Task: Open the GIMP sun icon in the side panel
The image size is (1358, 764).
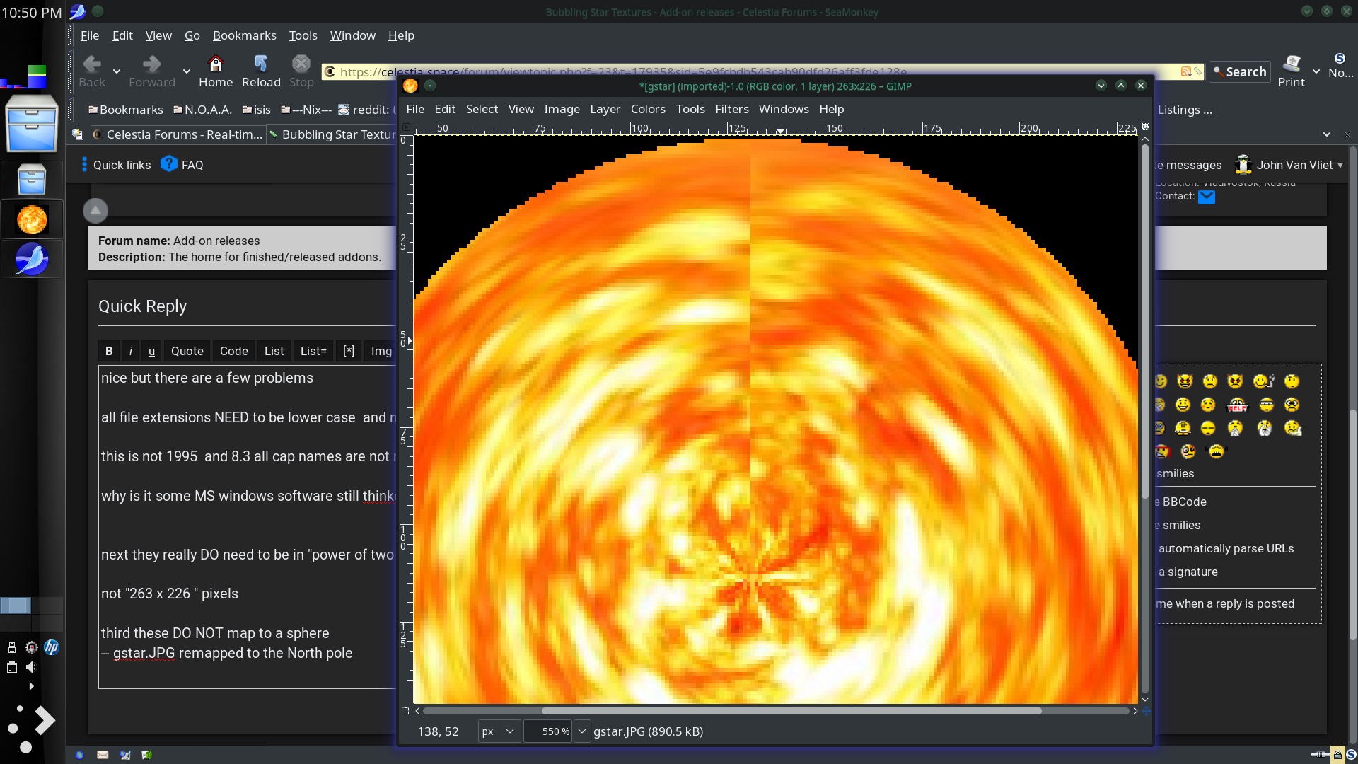Action: click(x=32, y=220)
